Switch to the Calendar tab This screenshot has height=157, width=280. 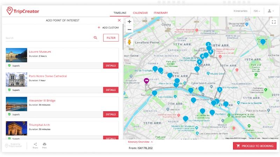pyautogui.click(x=140, y=13)
